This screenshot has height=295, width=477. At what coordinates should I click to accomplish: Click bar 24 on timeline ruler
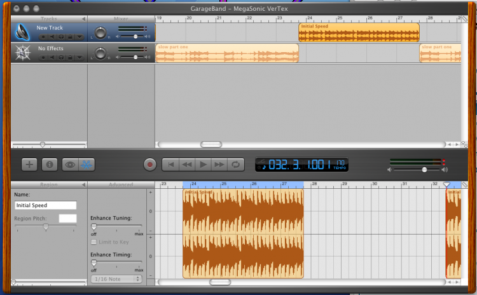pyautogui.click(x=309, y=18)
